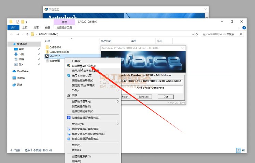Click the X-FORCE request code field

point(152,81)
